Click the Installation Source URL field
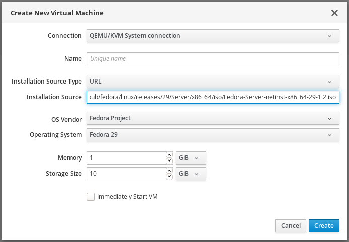 (x=213, y=97)
